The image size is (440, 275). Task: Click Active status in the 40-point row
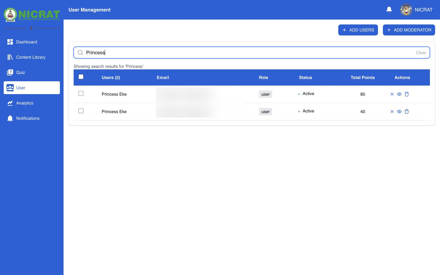[306, 111]
